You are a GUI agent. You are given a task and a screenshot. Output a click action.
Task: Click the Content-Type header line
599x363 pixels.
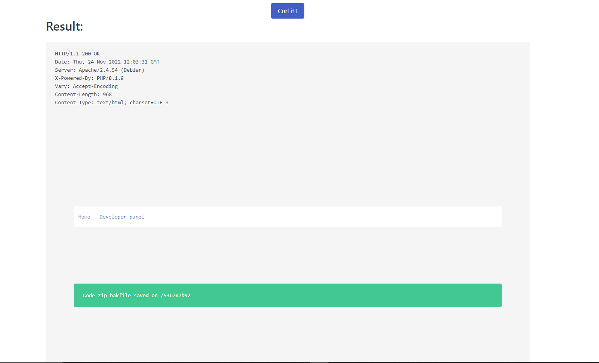click(x=112, y=103)
